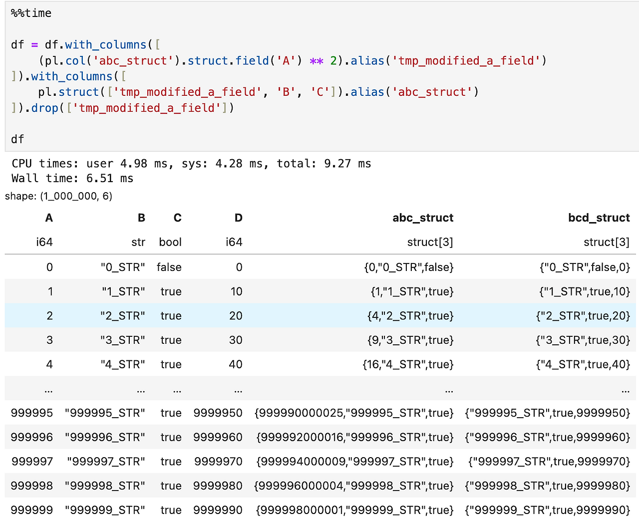
Task: Click the false value in column C
Action: coord(169,267)
